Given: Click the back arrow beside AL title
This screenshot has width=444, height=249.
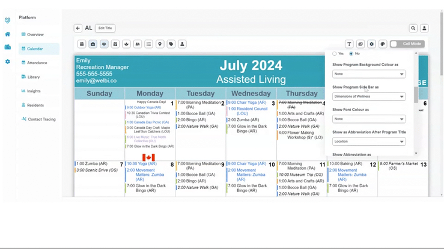Looking at the screenshot, I should click(x=78, y=28).
